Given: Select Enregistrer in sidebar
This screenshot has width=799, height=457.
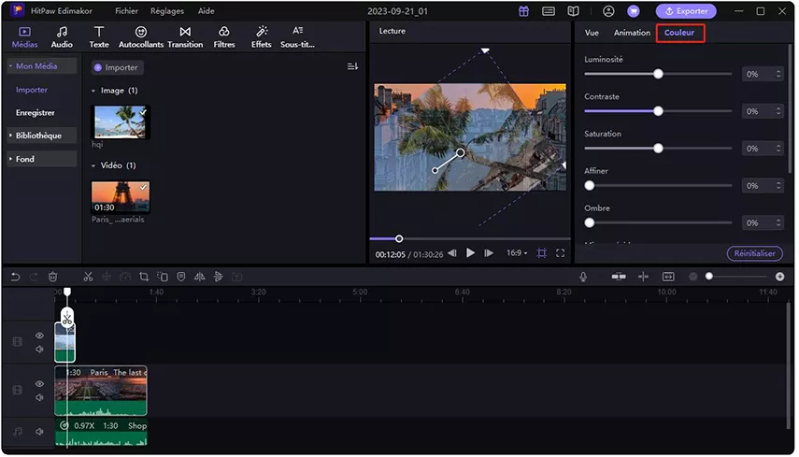Looking at the screenshot, I should tap(36, 112).
